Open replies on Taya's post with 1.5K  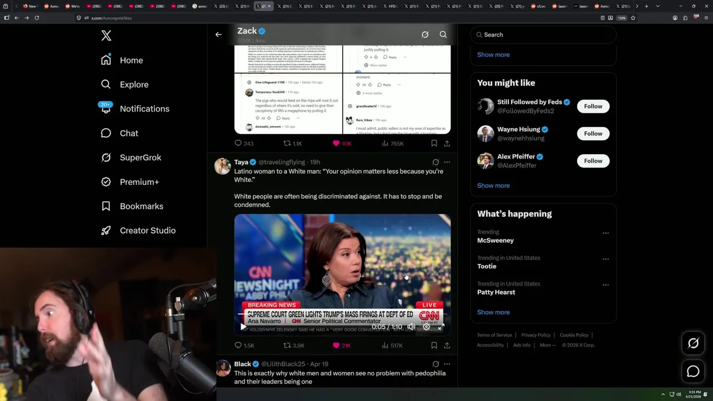click(x=244, y=345)
